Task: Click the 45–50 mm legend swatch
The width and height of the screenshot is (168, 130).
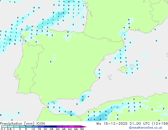Action: click(x=78, y=127)
